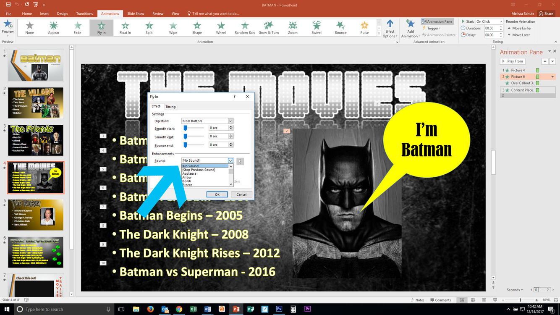The width and height of the screenshot is (560, 315).
Task: Open the Start On Click dropdown
Action: (x=501, y=21)
